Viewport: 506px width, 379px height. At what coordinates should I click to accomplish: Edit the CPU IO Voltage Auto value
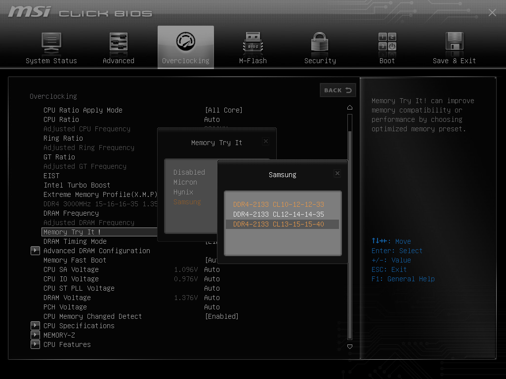[212, 278]
